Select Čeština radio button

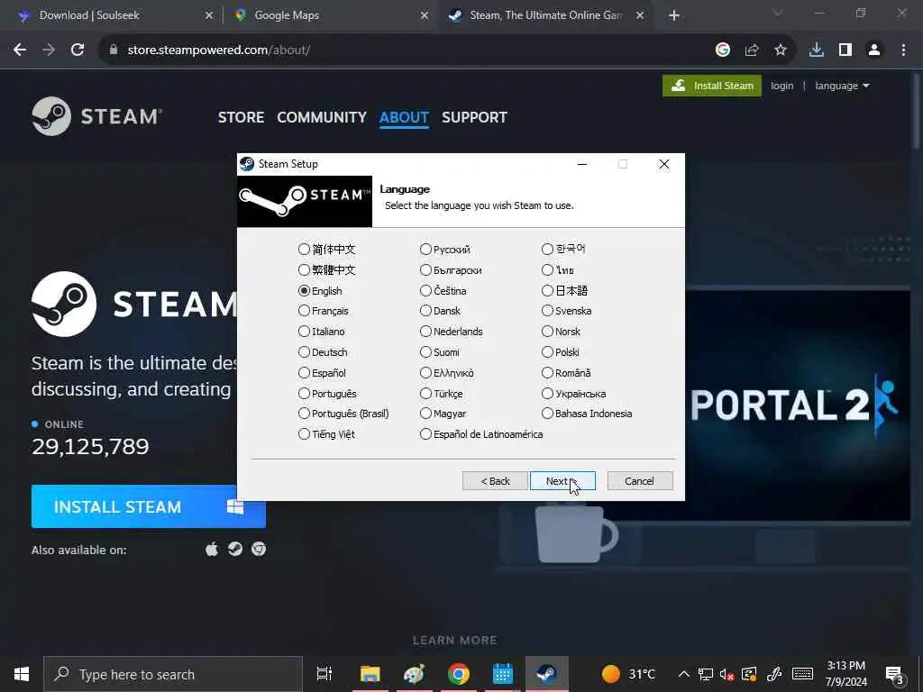pos(425,291)
